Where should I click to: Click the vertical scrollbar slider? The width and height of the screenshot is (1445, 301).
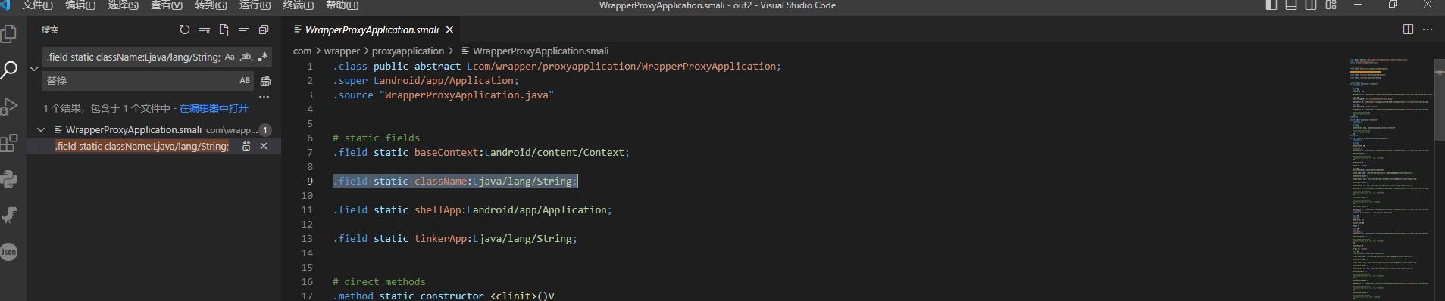point(1440,100)
